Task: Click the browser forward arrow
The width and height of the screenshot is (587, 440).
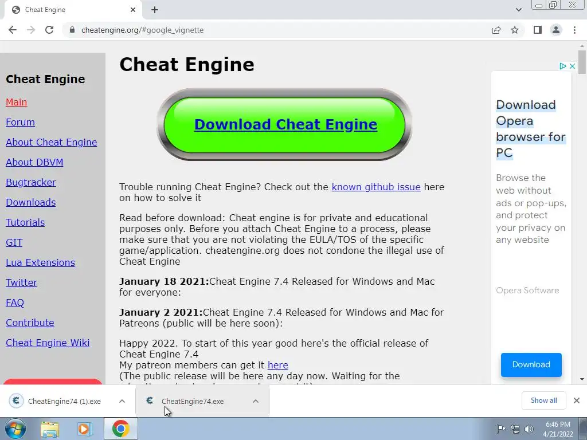Action: [x=31, y=30]
